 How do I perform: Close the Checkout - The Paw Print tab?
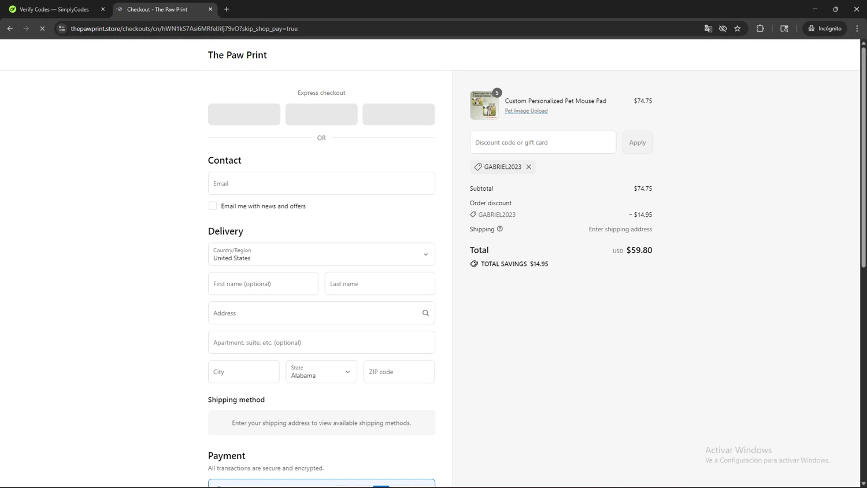[x=210, y=9]
